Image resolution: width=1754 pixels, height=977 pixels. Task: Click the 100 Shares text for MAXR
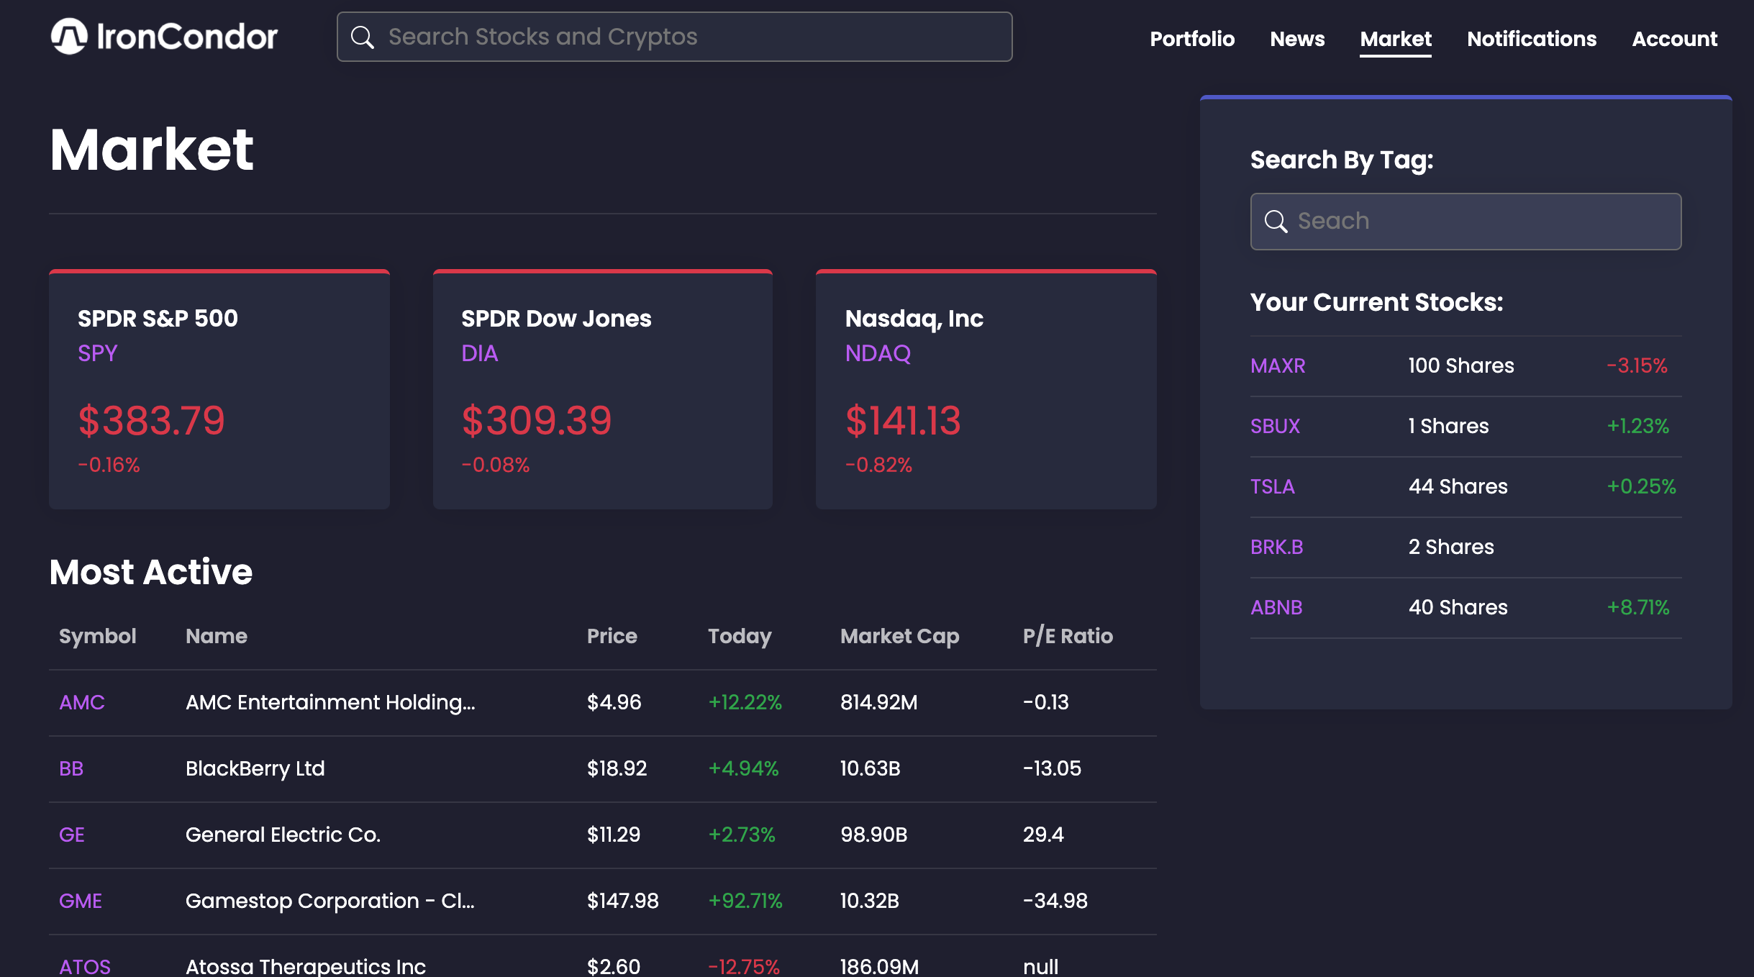[1461, 365]
